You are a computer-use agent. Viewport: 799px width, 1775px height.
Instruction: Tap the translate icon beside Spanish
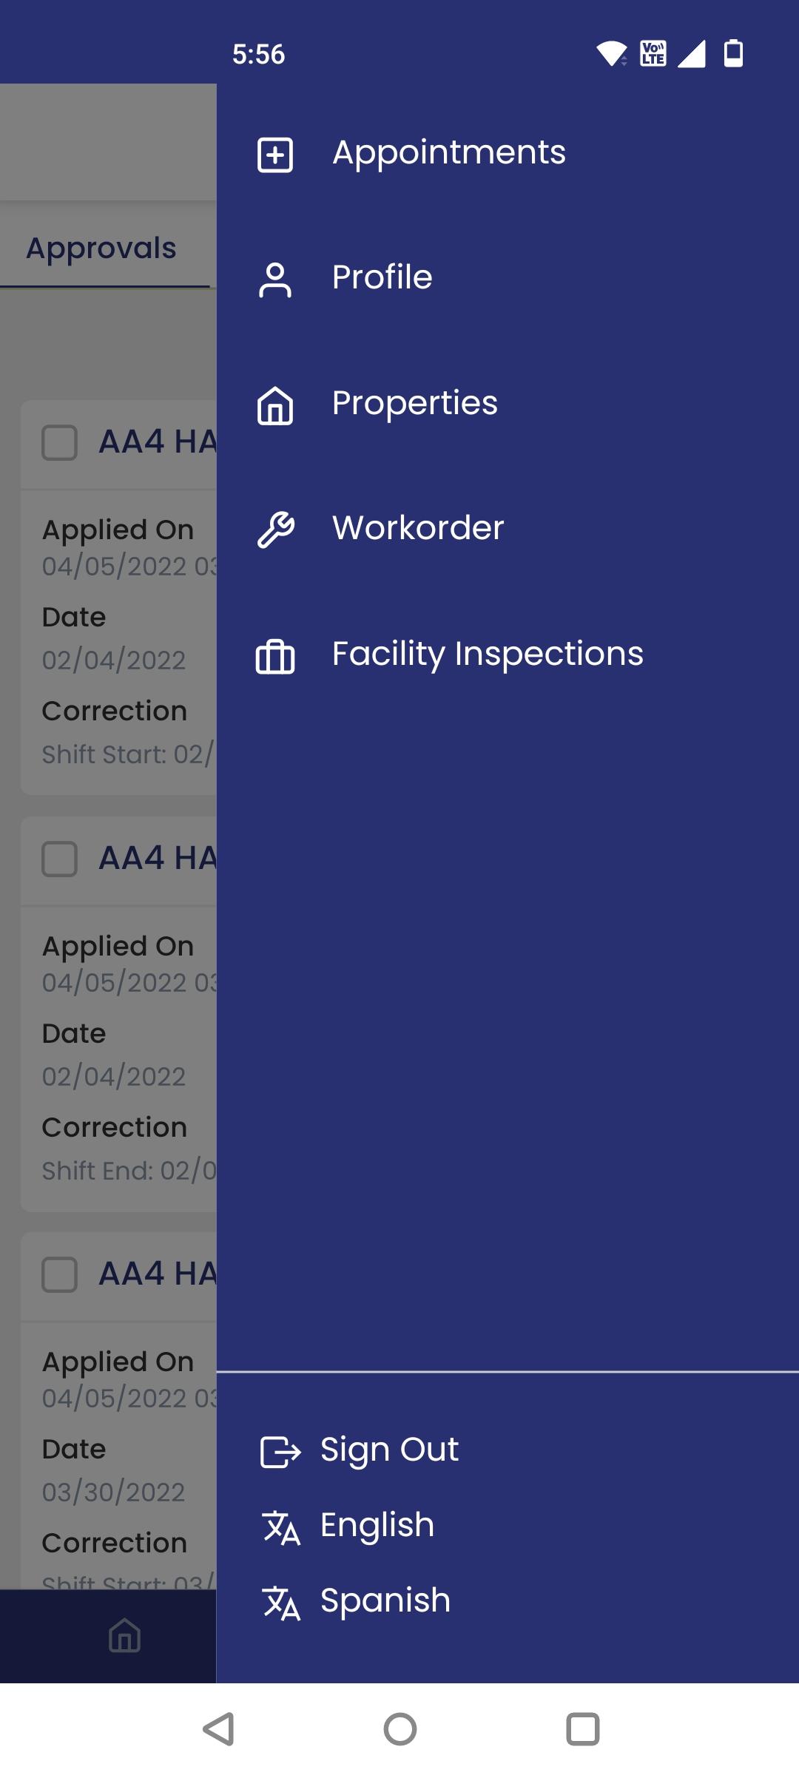click(281, 1603)
